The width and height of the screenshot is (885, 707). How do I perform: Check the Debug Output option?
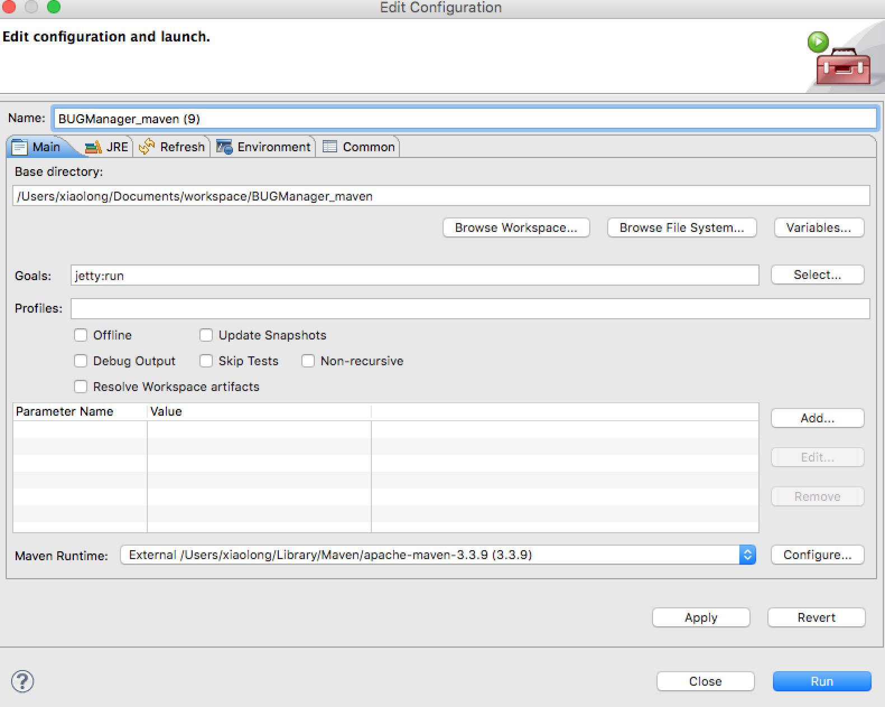pos(81,361)
